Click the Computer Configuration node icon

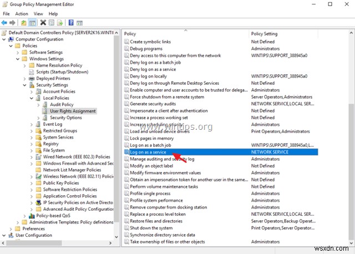(x=11, y=39)
